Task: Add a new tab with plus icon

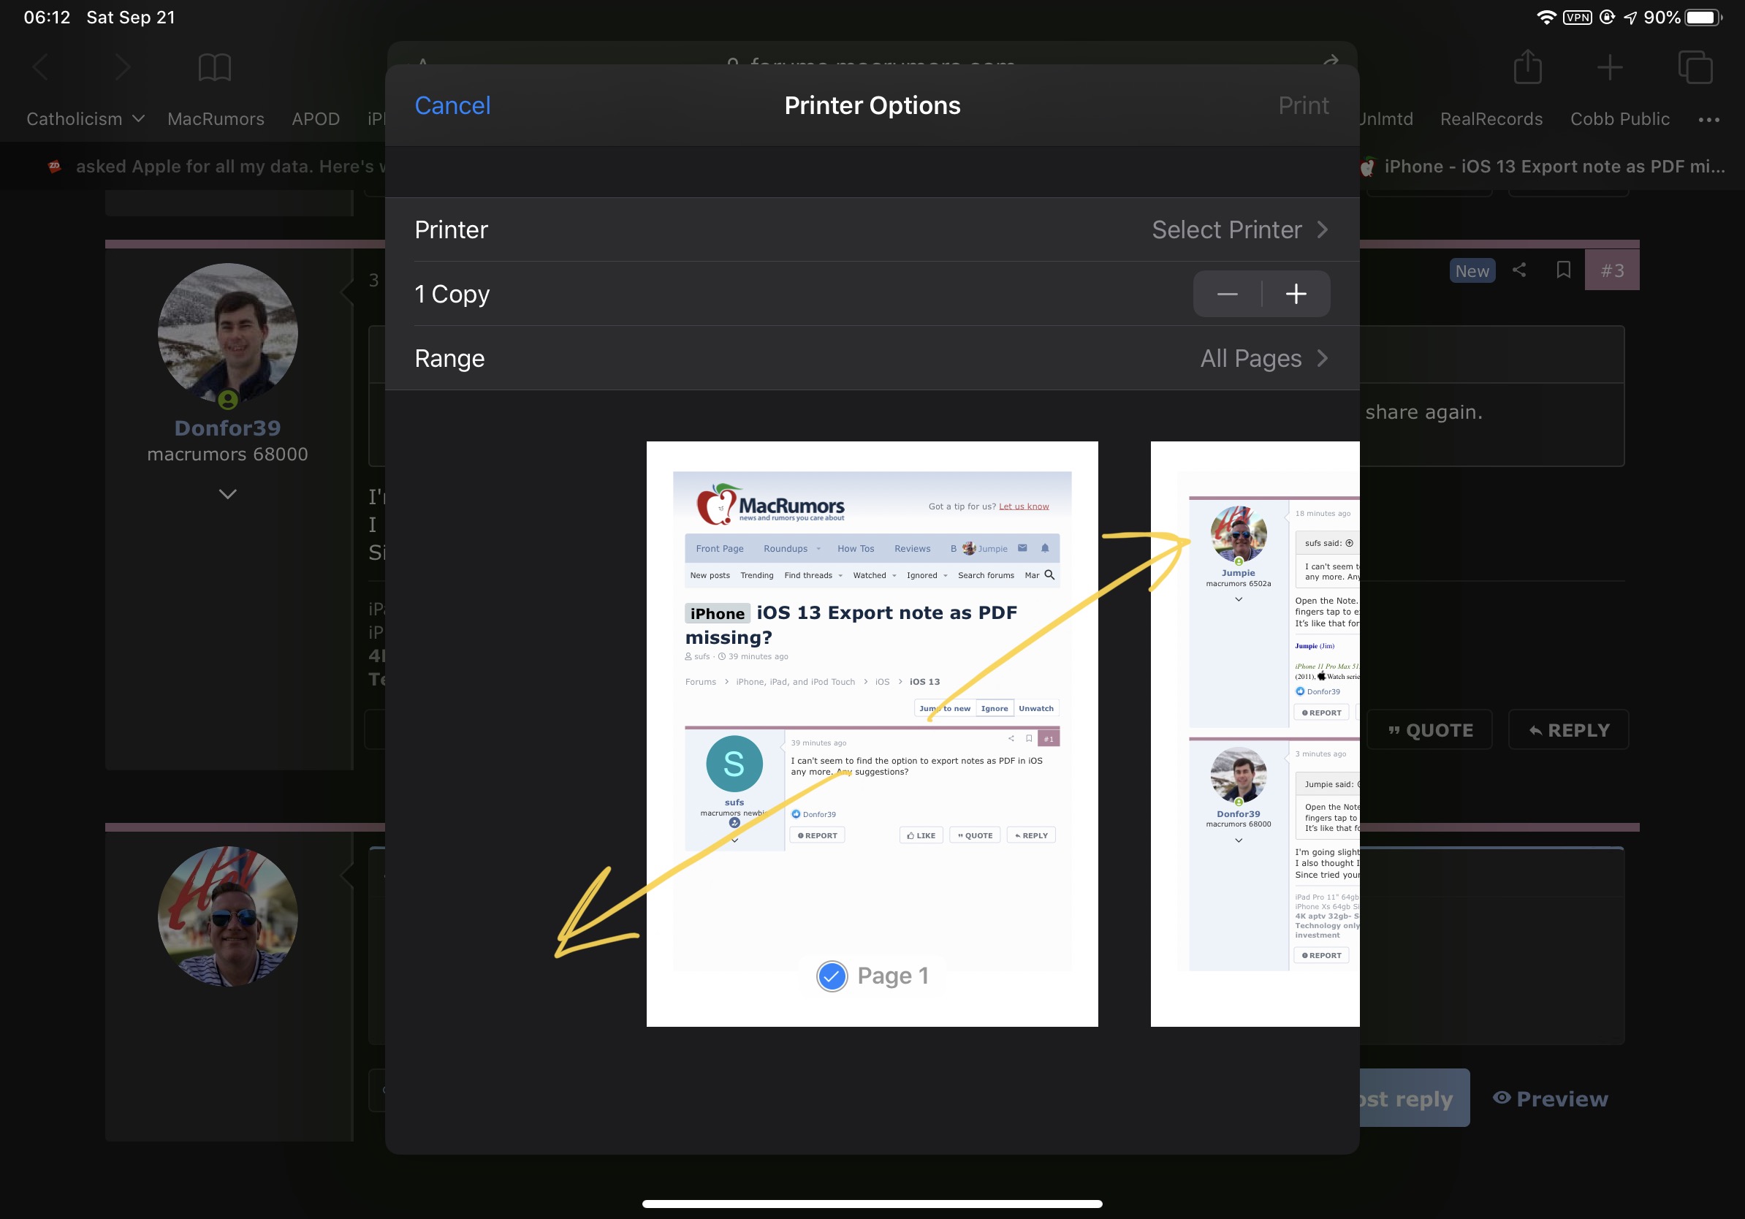Action: coord(1610,68)
